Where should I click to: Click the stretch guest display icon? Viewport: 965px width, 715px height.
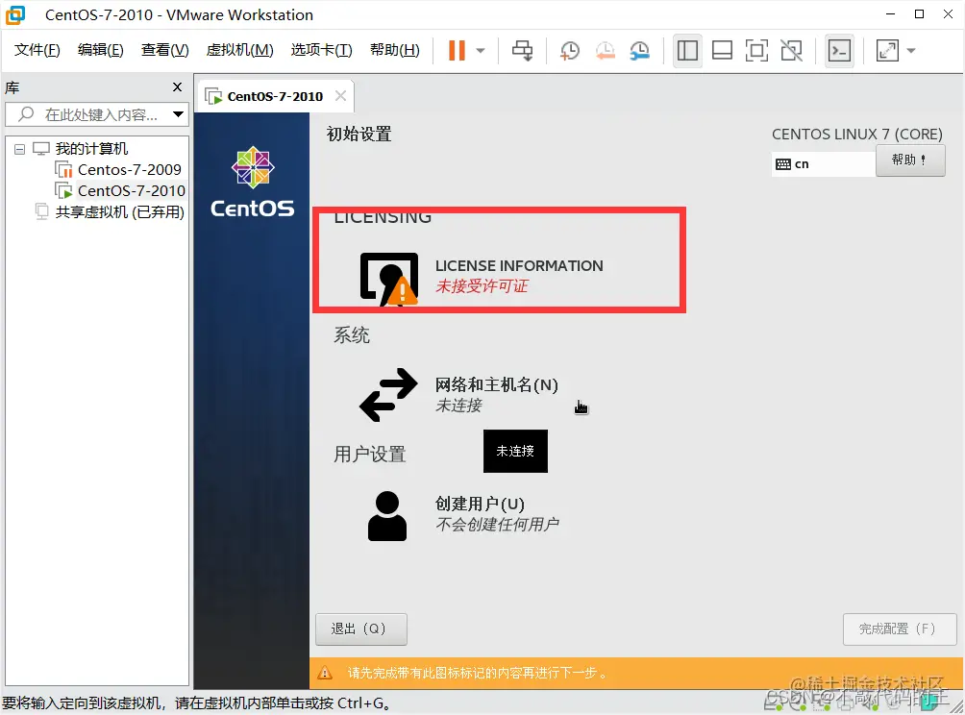(x=887, y=51)
